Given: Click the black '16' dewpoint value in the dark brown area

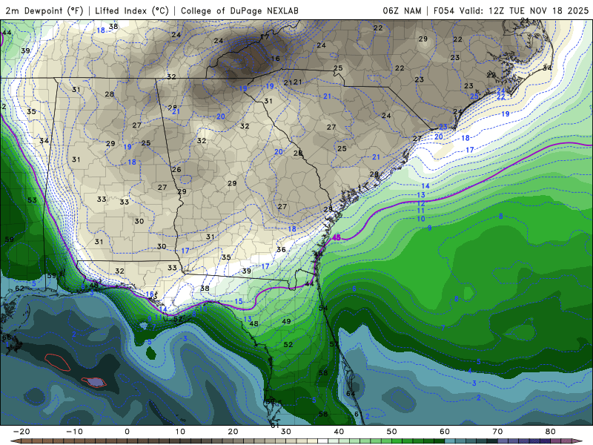Looking at the screenshot, I should click(275, 59).
